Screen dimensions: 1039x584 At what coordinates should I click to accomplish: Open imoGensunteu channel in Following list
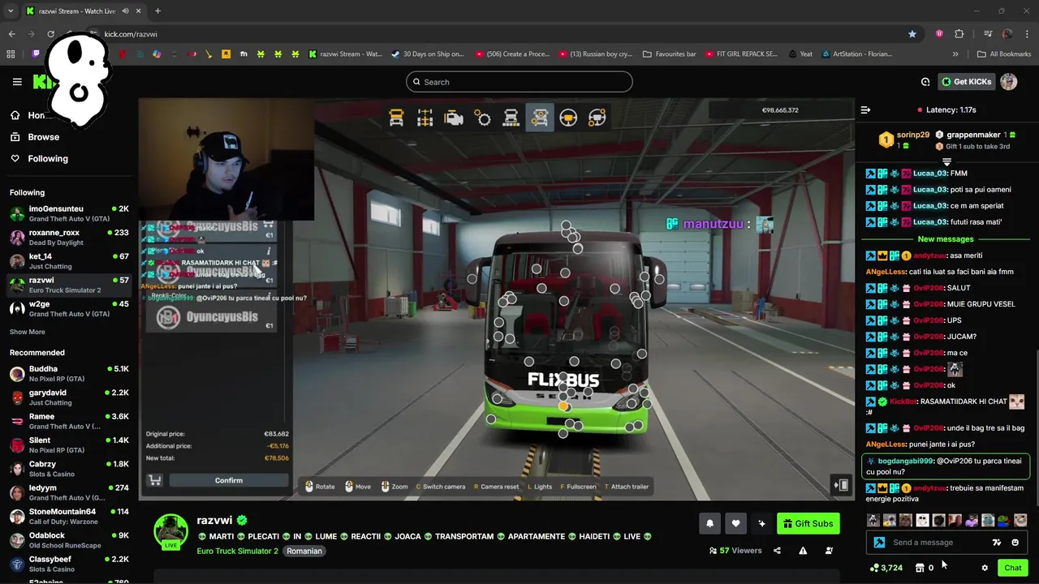point(69,213)
